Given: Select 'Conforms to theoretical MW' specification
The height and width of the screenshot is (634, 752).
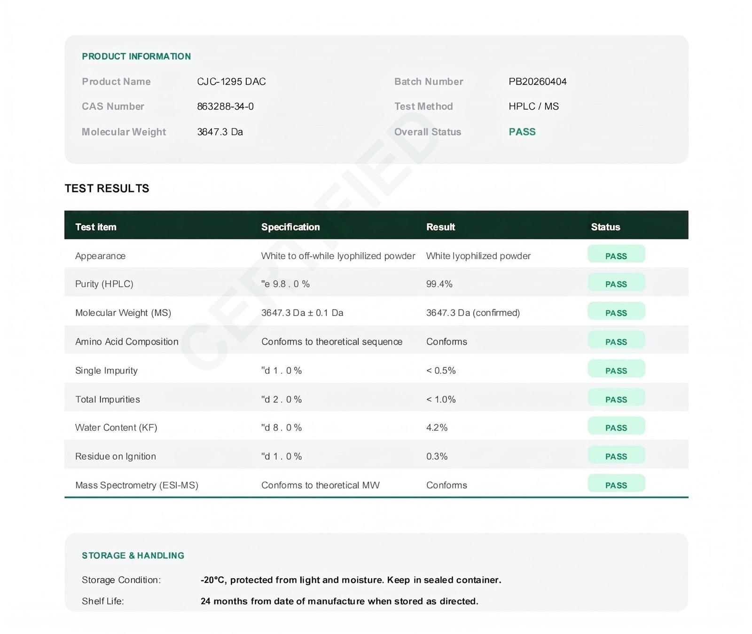Looking at the screenshot, I should [x=320, y=485].
